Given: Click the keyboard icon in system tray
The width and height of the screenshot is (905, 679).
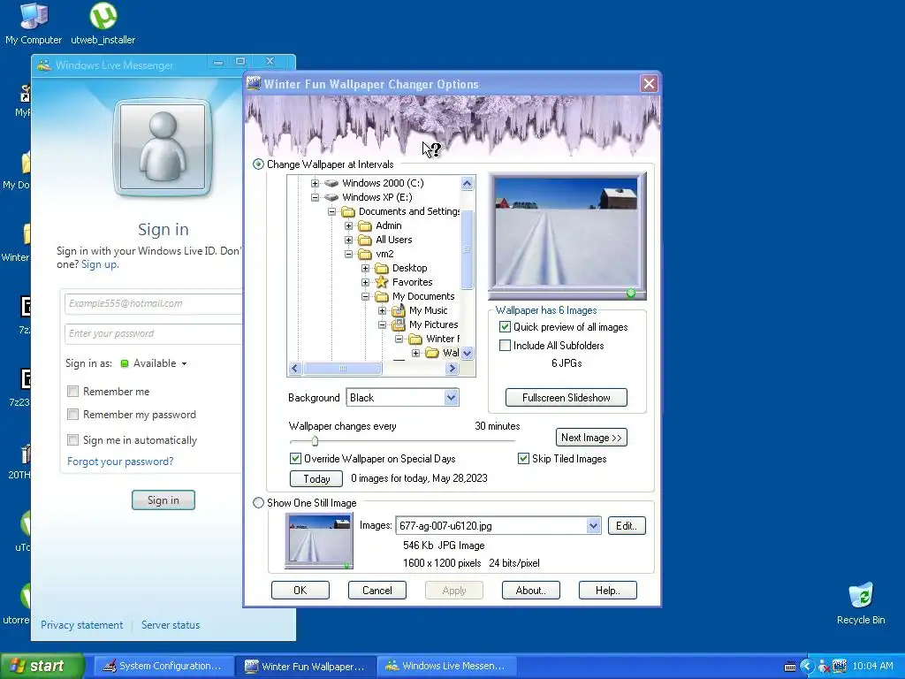Looking at the screenshot, I should click(x=790, y=667).
